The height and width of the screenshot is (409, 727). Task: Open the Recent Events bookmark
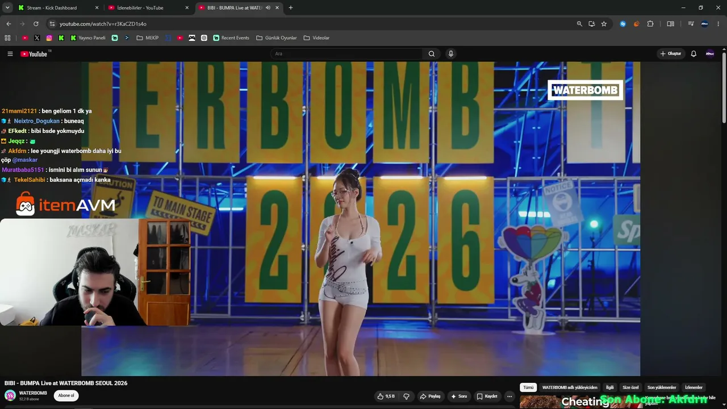231,38
